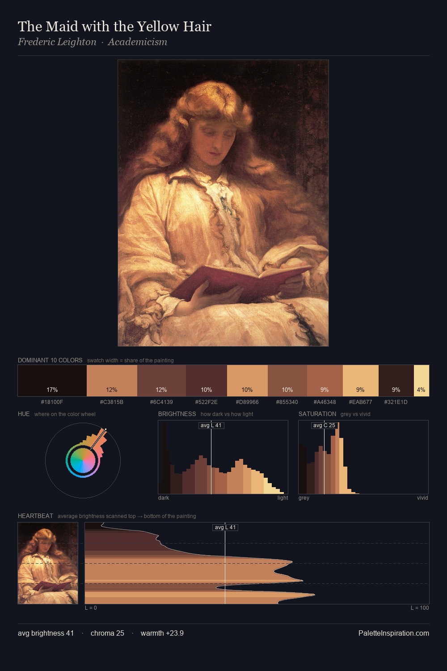Click the 'avg brightness 41' footer stat
The image size is (447, 671).
point(46,633)
